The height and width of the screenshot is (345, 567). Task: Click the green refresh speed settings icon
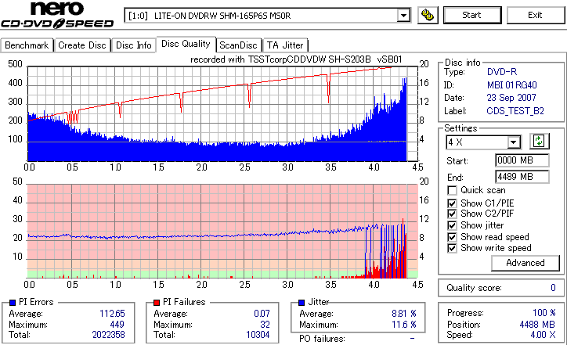coord(539,142)
